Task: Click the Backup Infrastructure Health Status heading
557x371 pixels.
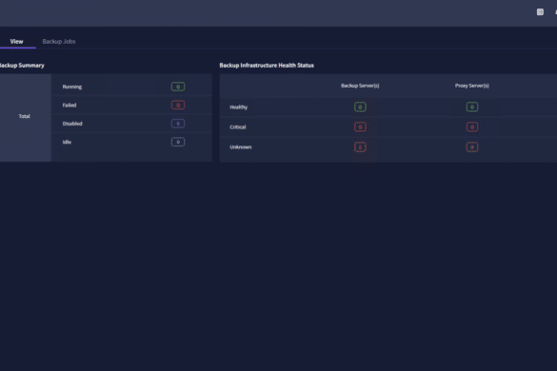Action: (267, 66)
